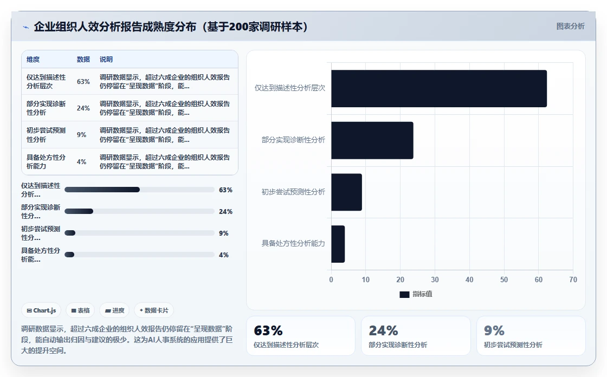Click the chart bar for 具备处方性分析能力
The width and height of the screenshot is (607, 377).
point(338,244)
